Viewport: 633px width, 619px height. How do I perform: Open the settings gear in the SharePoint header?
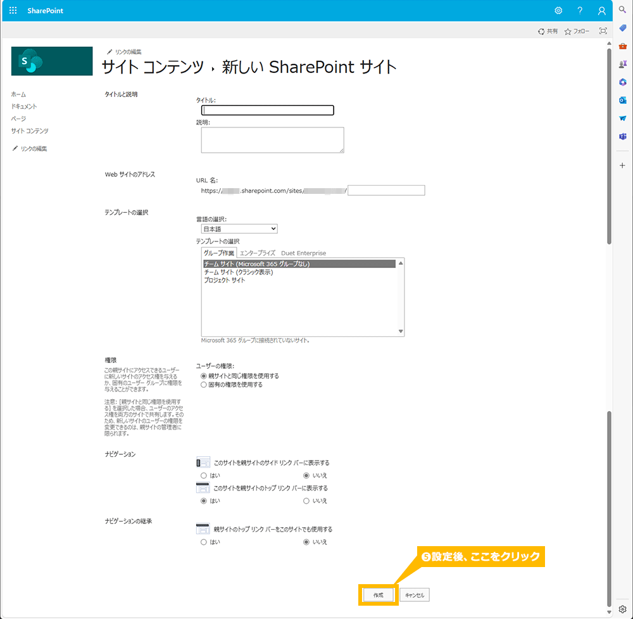pos(558,11)
